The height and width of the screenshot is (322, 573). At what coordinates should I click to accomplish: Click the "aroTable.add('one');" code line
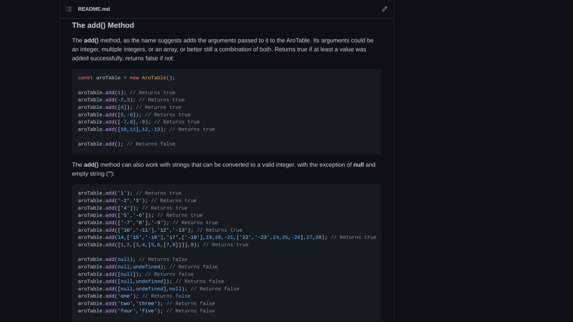tap(134, 296)
